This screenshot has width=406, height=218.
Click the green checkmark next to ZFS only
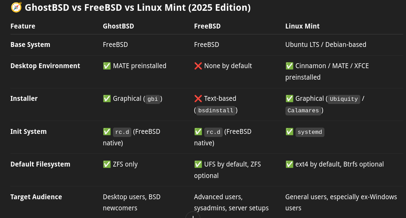(x=107, y=164)
